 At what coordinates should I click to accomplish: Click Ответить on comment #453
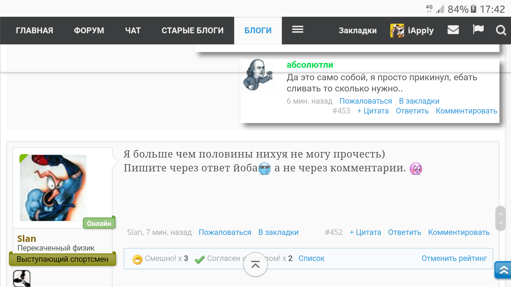coord(412,111)
